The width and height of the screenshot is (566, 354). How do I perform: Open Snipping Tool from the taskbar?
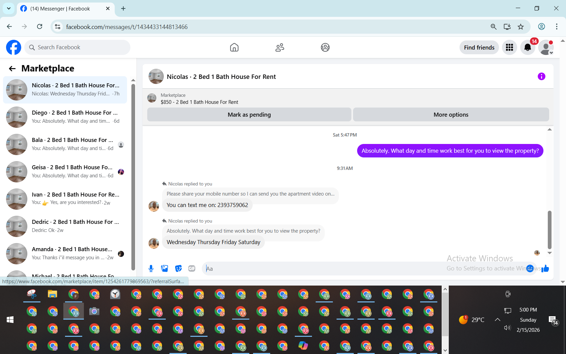coord(32,294)
